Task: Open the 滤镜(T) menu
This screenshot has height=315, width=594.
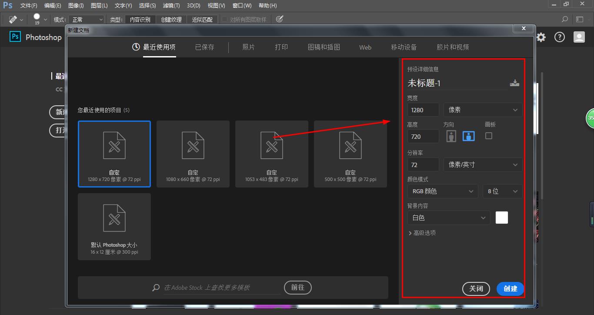Action: (x=171, y=5)
